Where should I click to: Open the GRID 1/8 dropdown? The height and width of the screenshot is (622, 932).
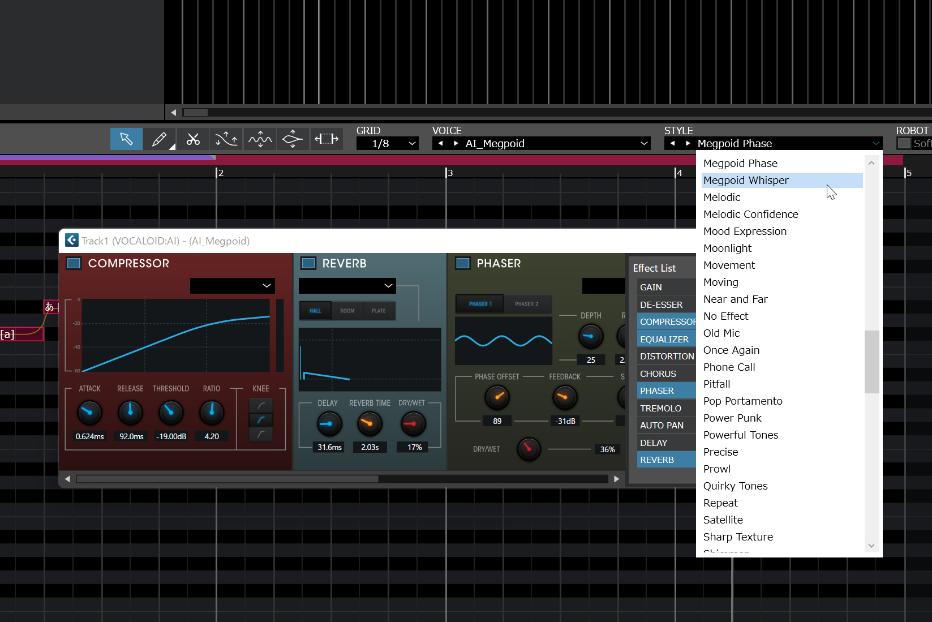[x=388, y=143]
